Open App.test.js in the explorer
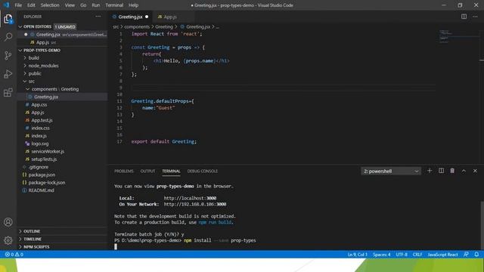Viewport: 484px width, 272px height. click(42, 120)
